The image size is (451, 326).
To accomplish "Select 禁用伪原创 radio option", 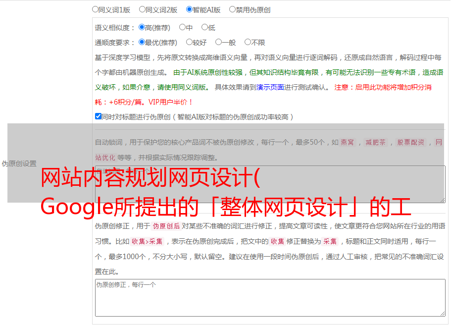I will 232,9.
